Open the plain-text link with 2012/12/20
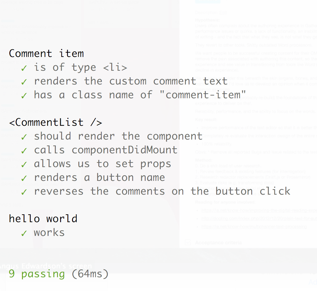The height and width of the screenshot is (291, 317). coord(259,218)
